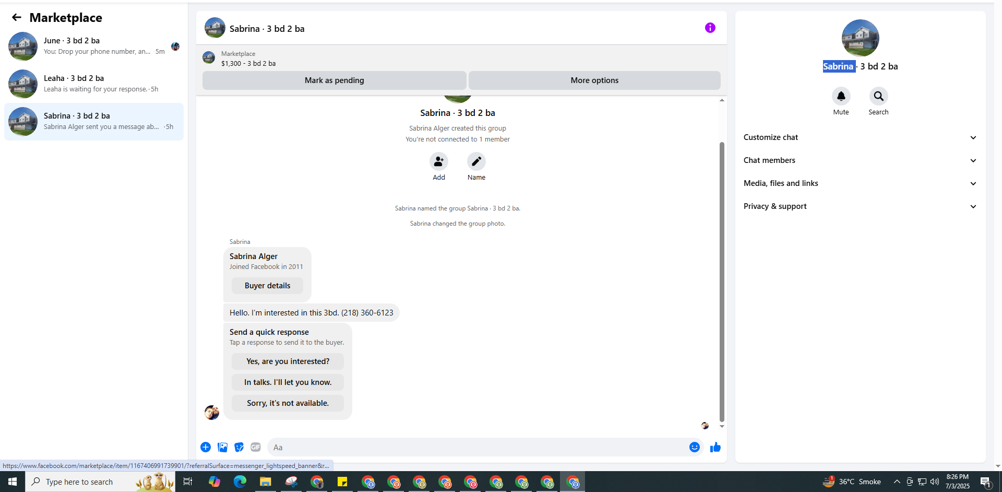Open June · 3 bd 2 ba conversation
This screenshot has height=492, width=1002.
[94, 46]
